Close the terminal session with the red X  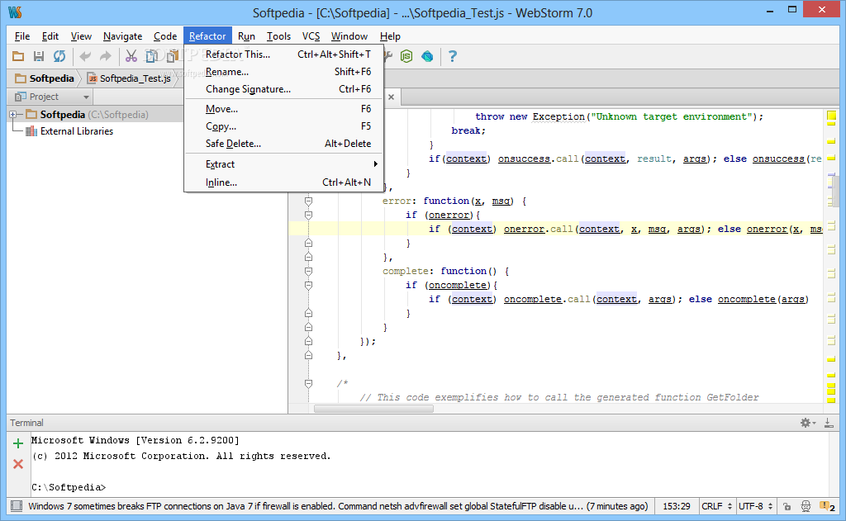tap(18, 464)
